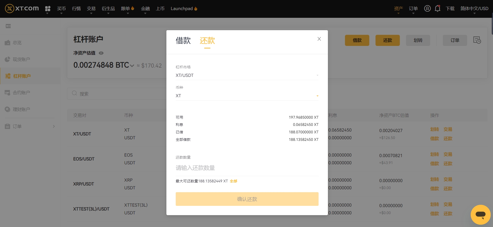
Task: Open the user profile icon
Action: (427, 9)
